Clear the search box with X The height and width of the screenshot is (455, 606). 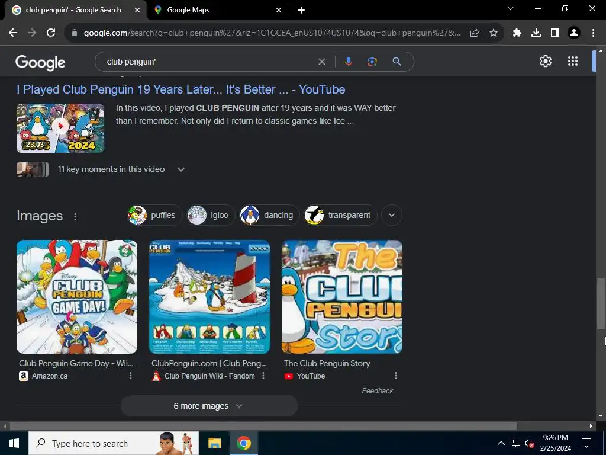tap(321, 62)
